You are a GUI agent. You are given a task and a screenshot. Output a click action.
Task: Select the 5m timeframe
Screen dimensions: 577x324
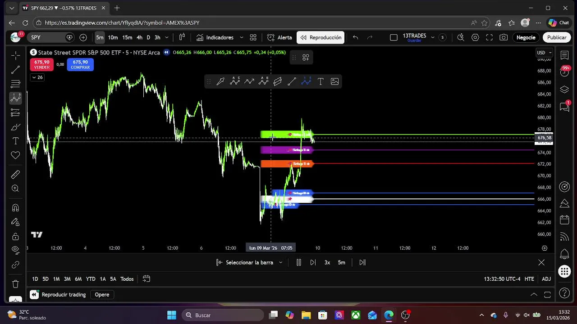pos(100,37)
